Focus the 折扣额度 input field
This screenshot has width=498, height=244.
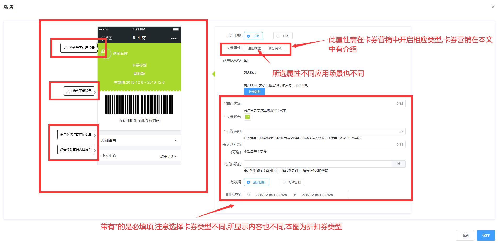318,164
